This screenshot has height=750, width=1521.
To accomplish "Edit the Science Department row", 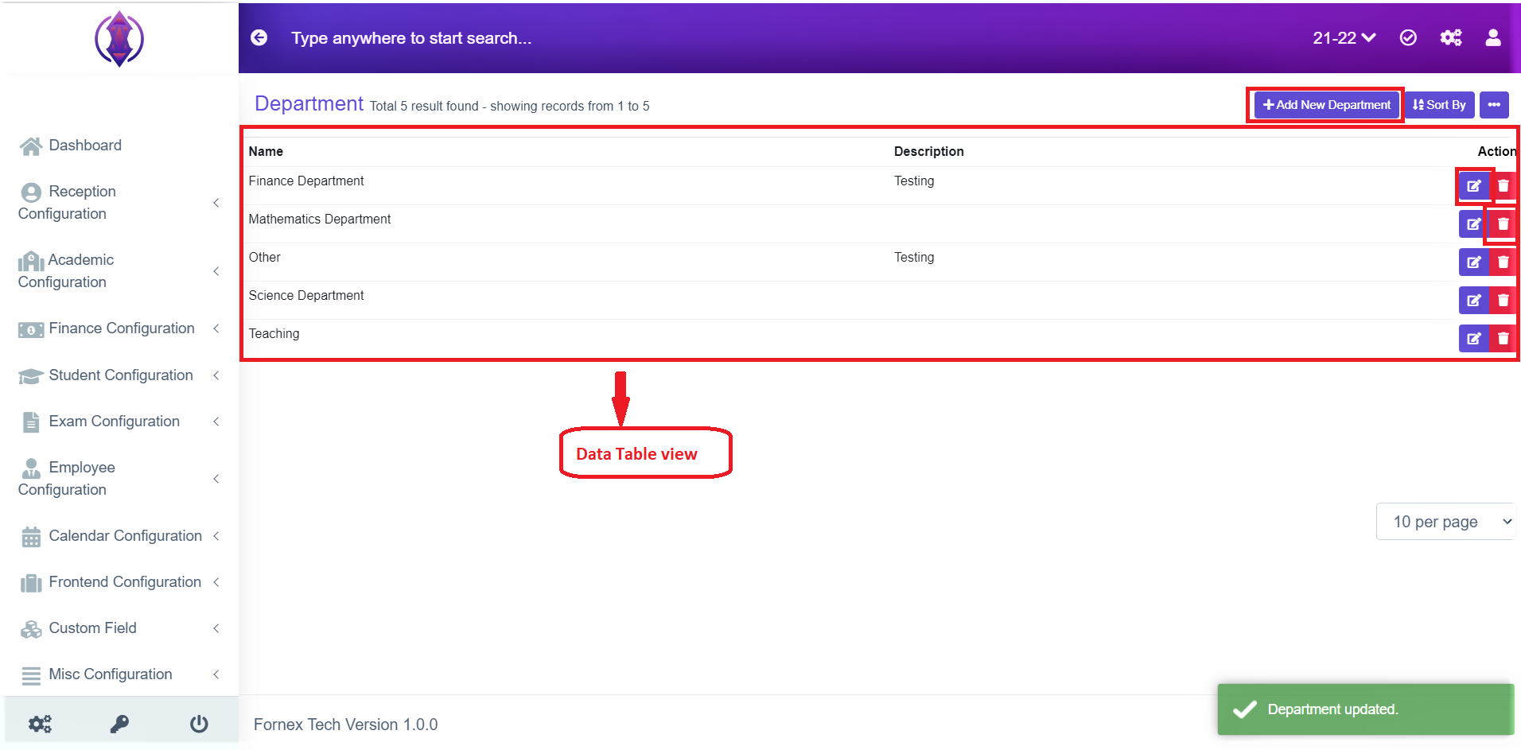I will click(x=1474, y=300).
